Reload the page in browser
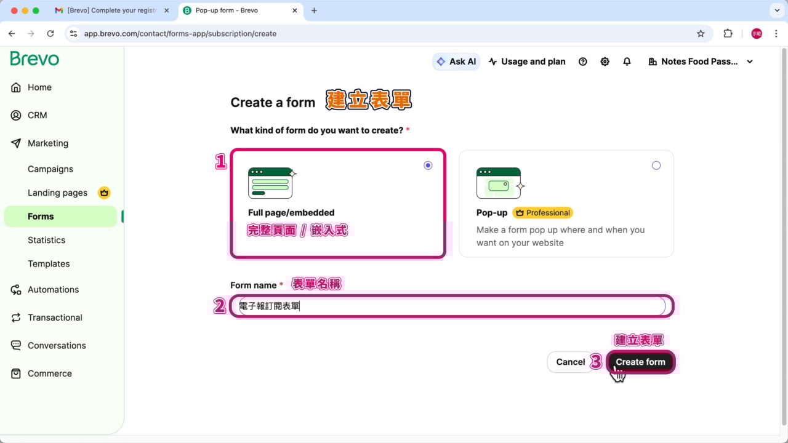 tap(50, 34)
